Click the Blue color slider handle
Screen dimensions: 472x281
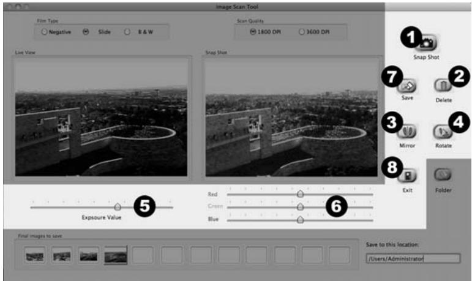pyautogui.click(x=300, y=220)
